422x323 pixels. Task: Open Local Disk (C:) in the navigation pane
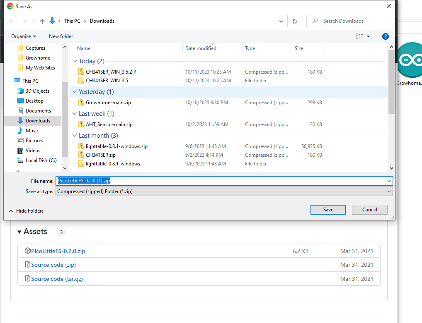coord(37,160)
